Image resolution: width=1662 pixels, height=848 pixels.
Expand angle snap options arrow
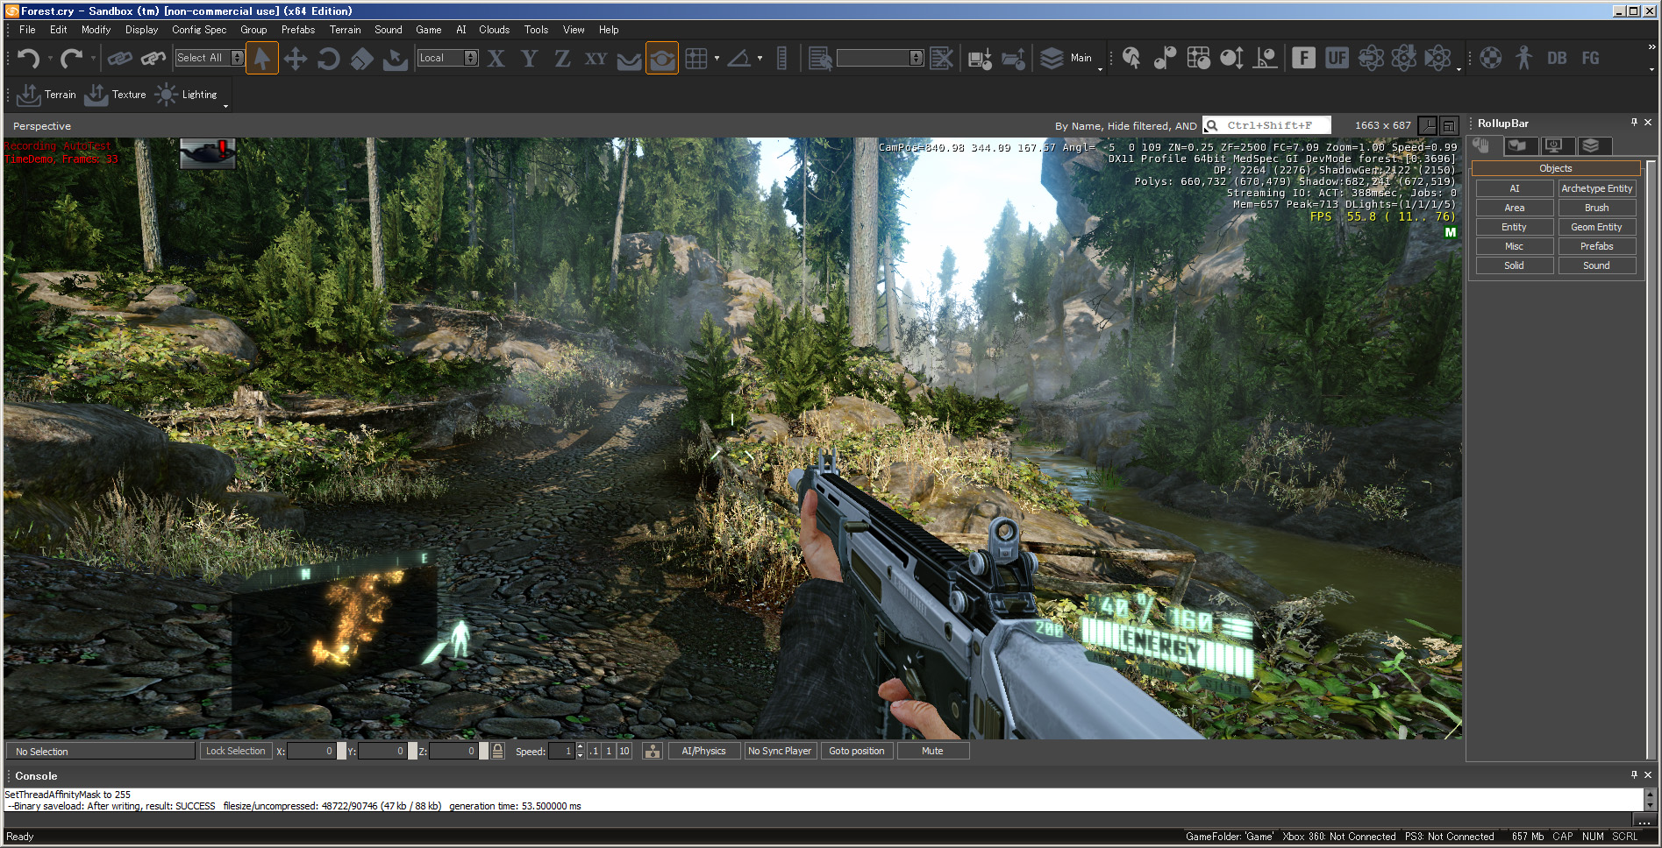coord(760,59)
